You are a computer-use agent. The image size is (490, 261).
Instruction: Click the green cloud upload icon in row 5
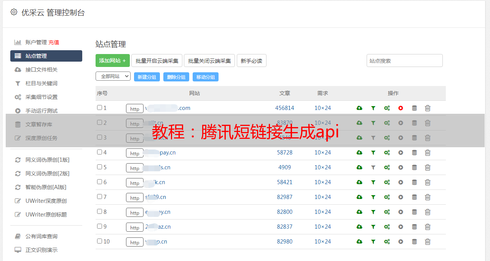pos(359,167)
